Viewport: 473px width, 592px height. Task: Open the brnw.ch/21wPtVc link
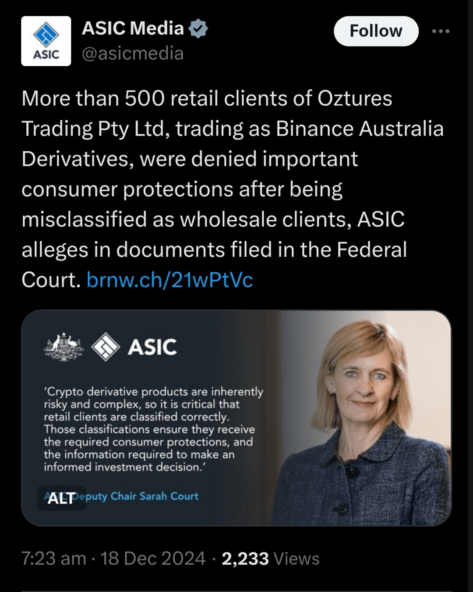169,280
